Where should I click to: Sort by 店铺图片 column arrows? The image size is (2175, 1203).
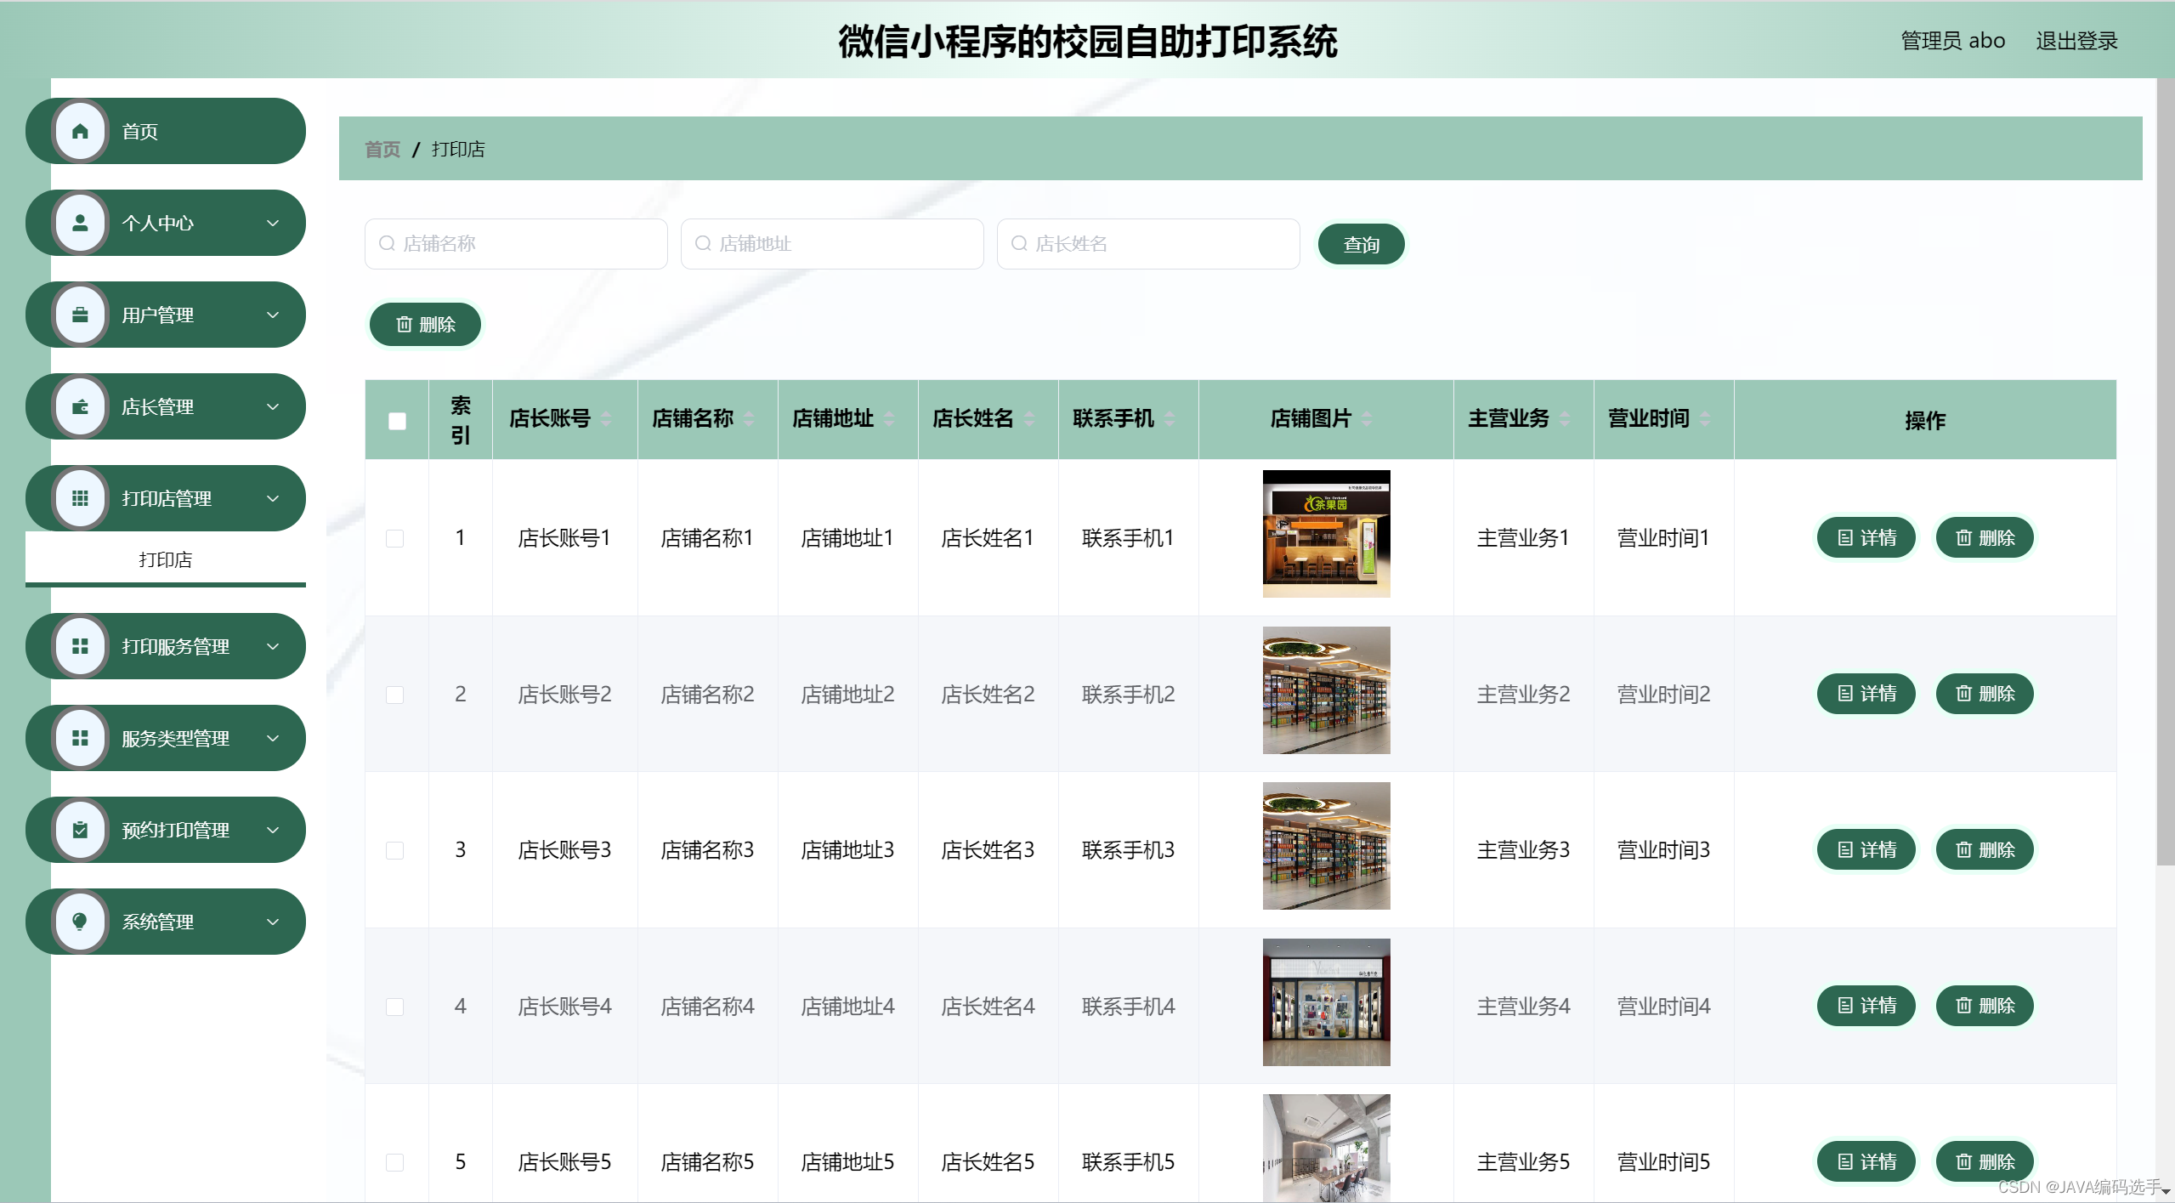coord(1367,419)
